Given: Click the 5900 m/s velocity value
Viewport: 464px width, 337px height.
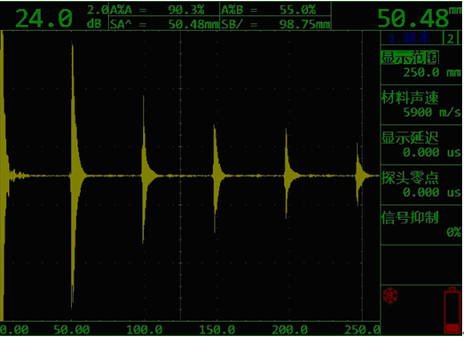Looking at the screenshot, I should 431,112.
